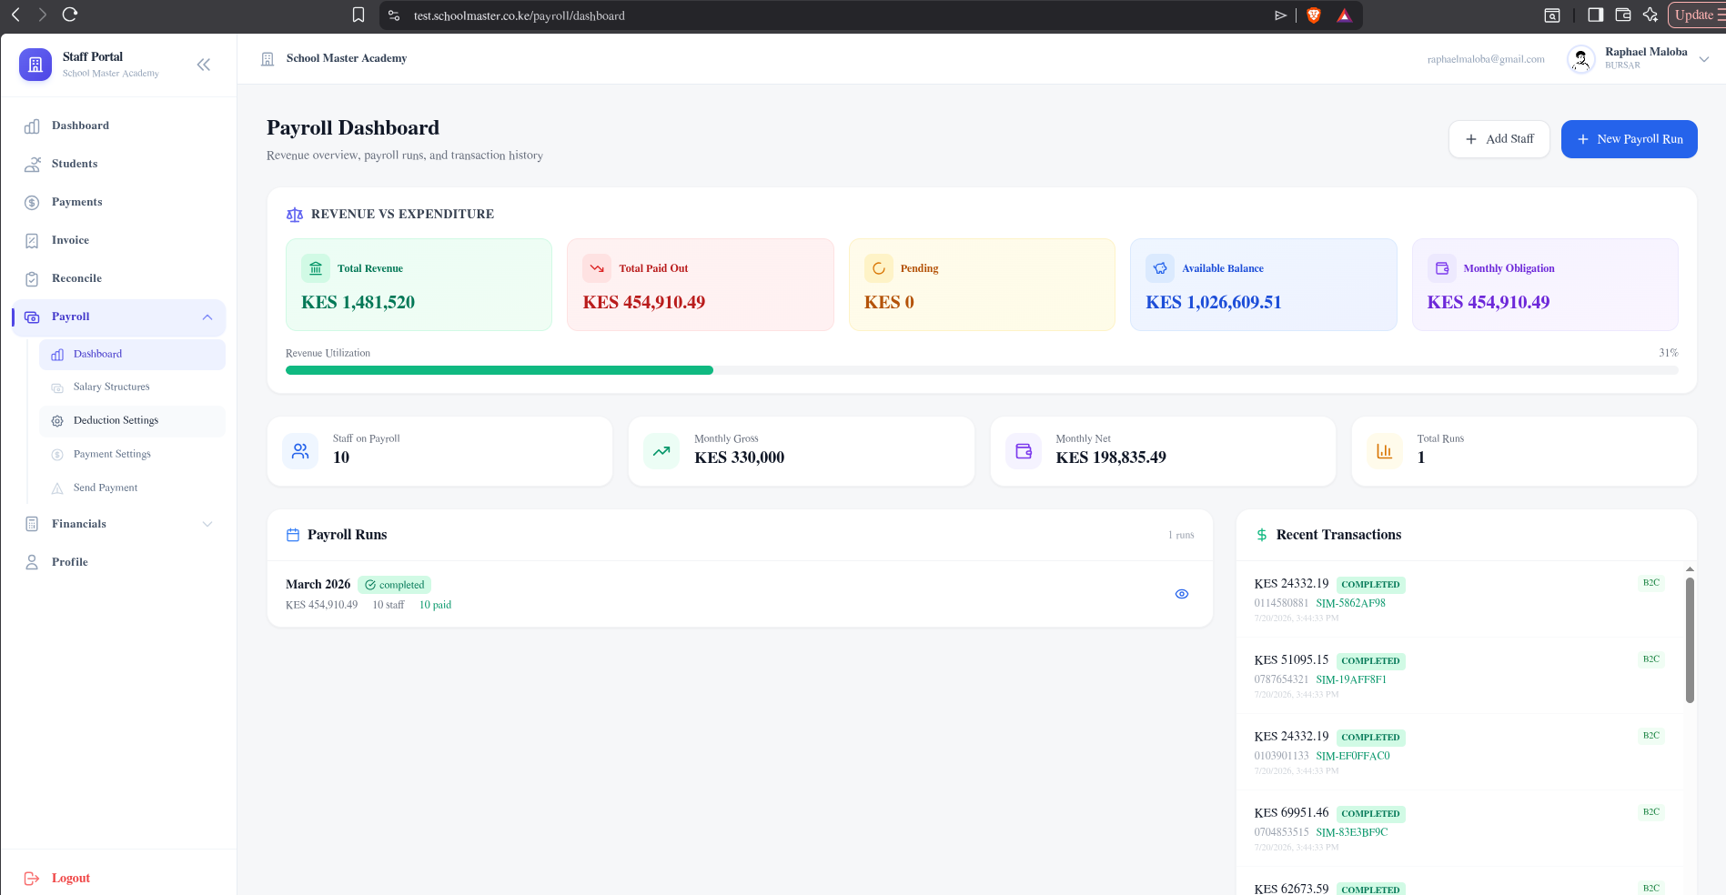
Task: Click the raphaelmaloba@gmail.com email text
Action: coord(1486,59)
